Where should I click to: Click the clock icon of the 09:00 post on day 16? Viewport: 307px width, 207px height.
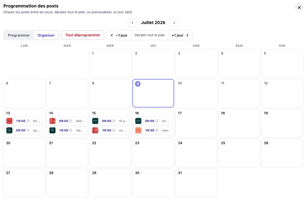pos(157,121)
